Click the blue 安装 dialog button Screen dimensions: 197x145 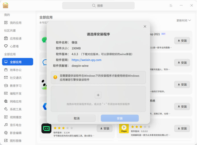tap(120, 118)
